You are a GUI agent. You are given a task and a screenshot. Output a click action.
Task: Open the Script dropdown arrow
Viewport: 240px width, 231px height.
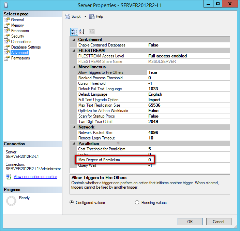click(85, 16)
